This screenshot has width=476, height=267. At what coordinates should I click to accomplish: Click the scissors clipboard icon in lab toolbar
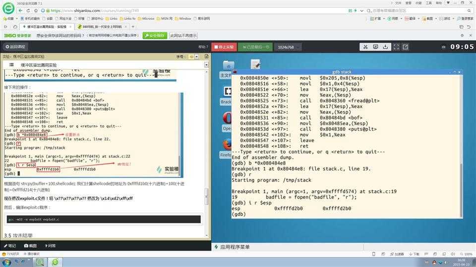click(365, 47)
